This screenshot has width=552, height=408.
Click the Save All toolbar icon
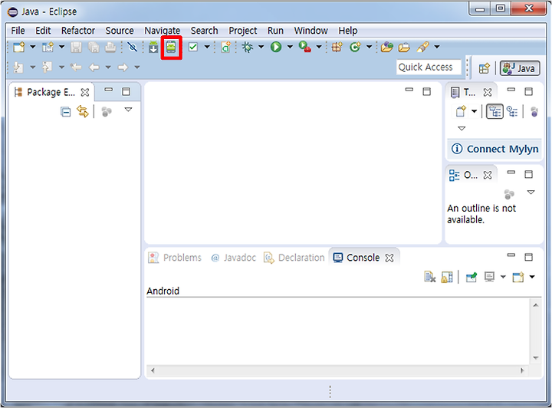pos(94,48)
